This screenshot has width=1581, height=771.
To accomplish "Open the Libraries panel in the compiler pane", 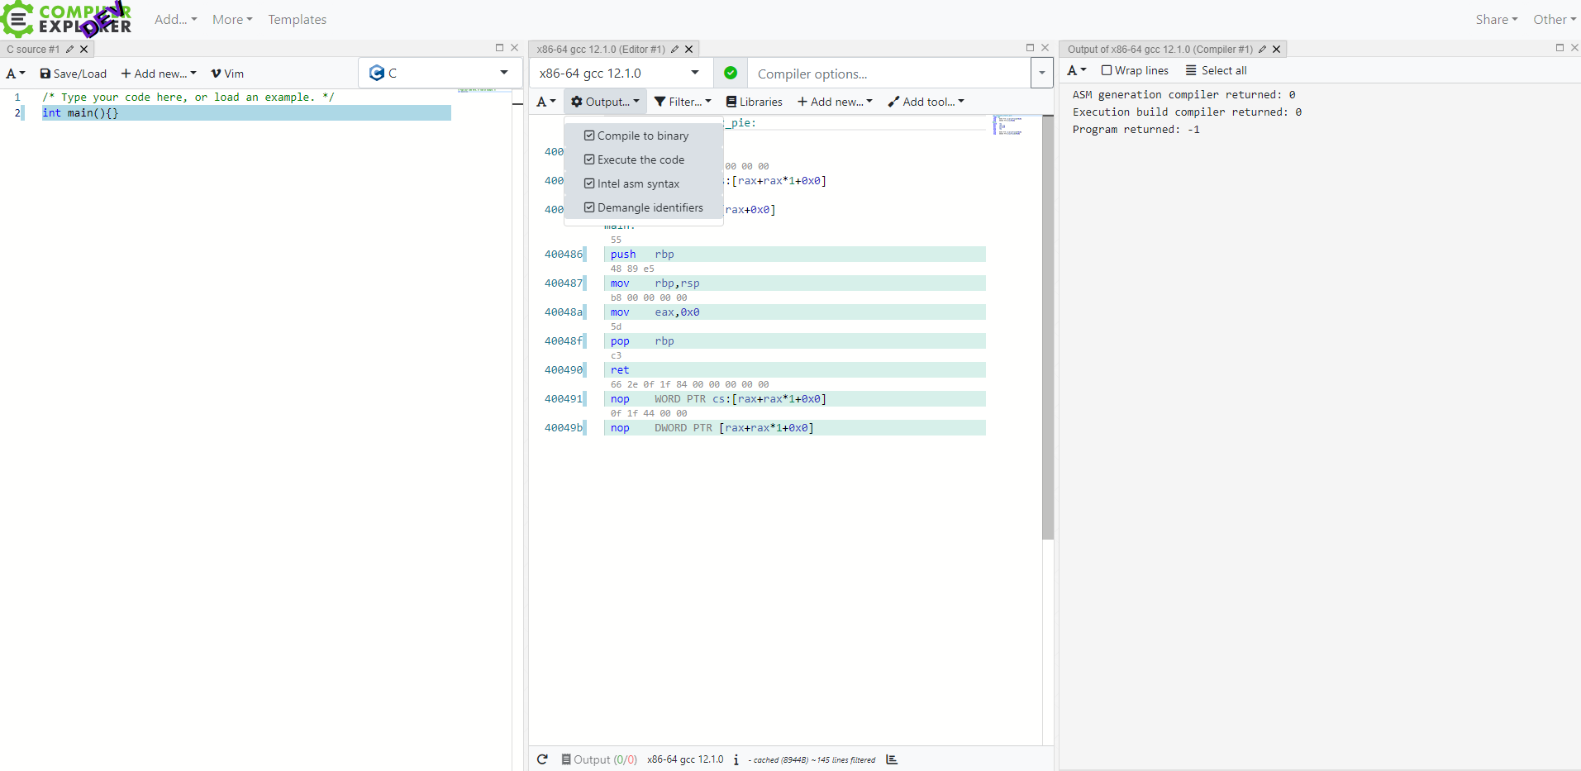I will point(753,101).
